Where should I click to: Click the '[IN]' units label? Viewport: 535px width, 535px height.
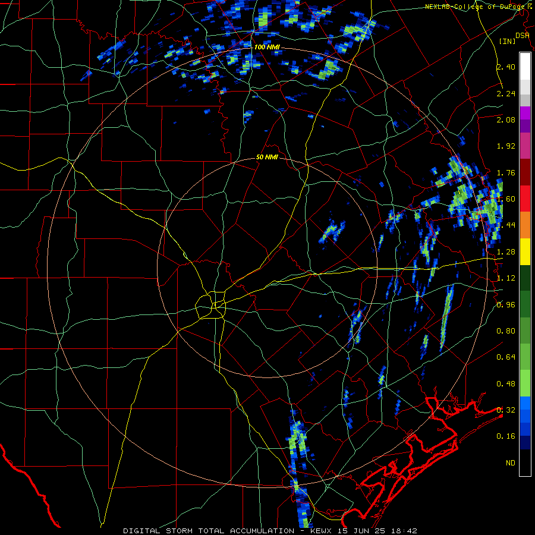click(508, 41)
